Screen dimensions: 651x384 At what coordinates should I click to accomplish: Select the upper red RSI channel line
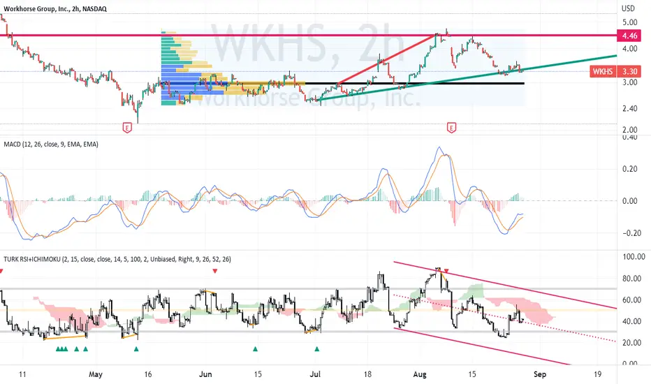click(505, 285)
